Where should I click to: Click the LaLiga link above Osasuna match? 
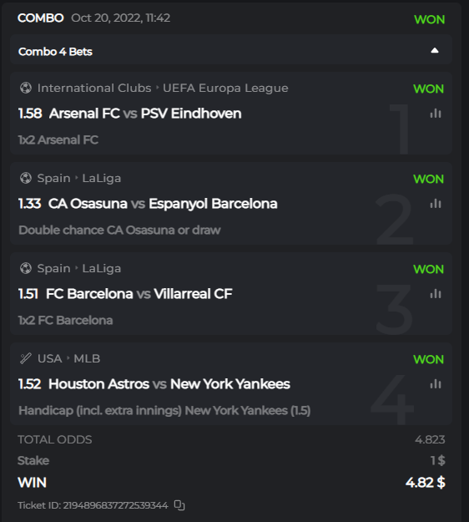(x=102, y=179)
